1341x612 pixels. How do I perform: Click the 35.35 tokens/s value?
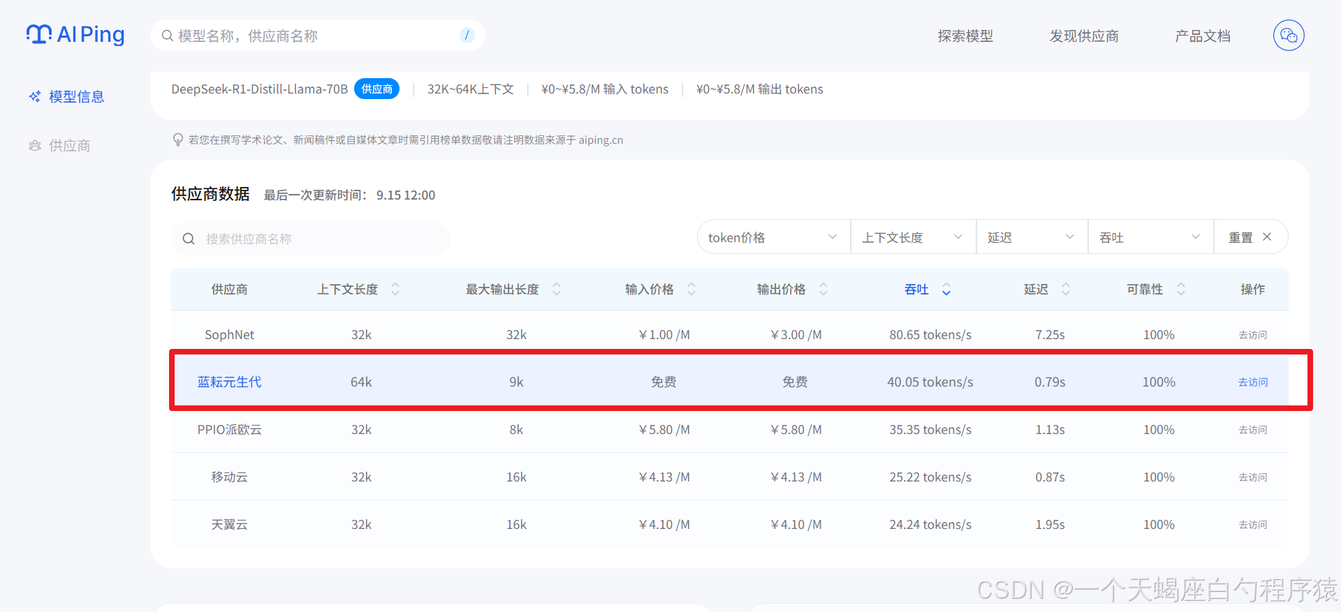930,429
